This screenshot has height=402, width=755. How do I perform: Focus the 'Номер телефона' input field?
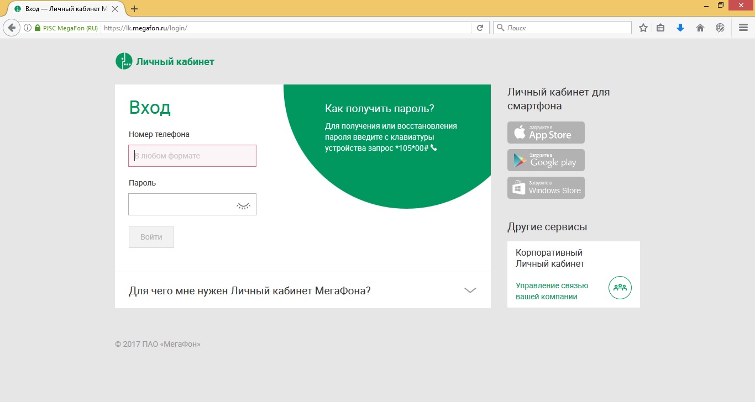pyautogui.click(x=192, y=156)
